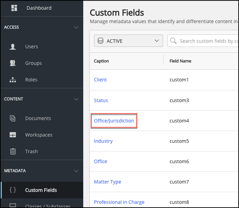This screenshot has width=239, height=208.
Task: Click the Custom Fields page title
Action: [117, 12]
